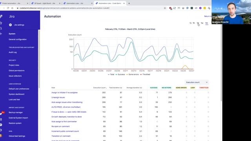Open Global Mail Settings
Viewport: 251px width, 141px height.
[17, 136]
